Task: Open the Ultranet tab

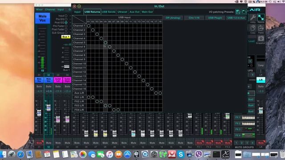Action: 122,12
